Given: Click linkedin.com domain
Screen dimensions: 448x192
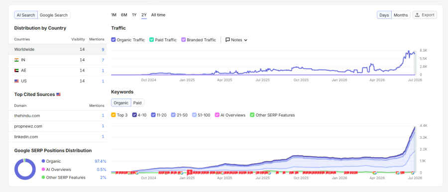Looking at the screenshot, I should (26, 137).
